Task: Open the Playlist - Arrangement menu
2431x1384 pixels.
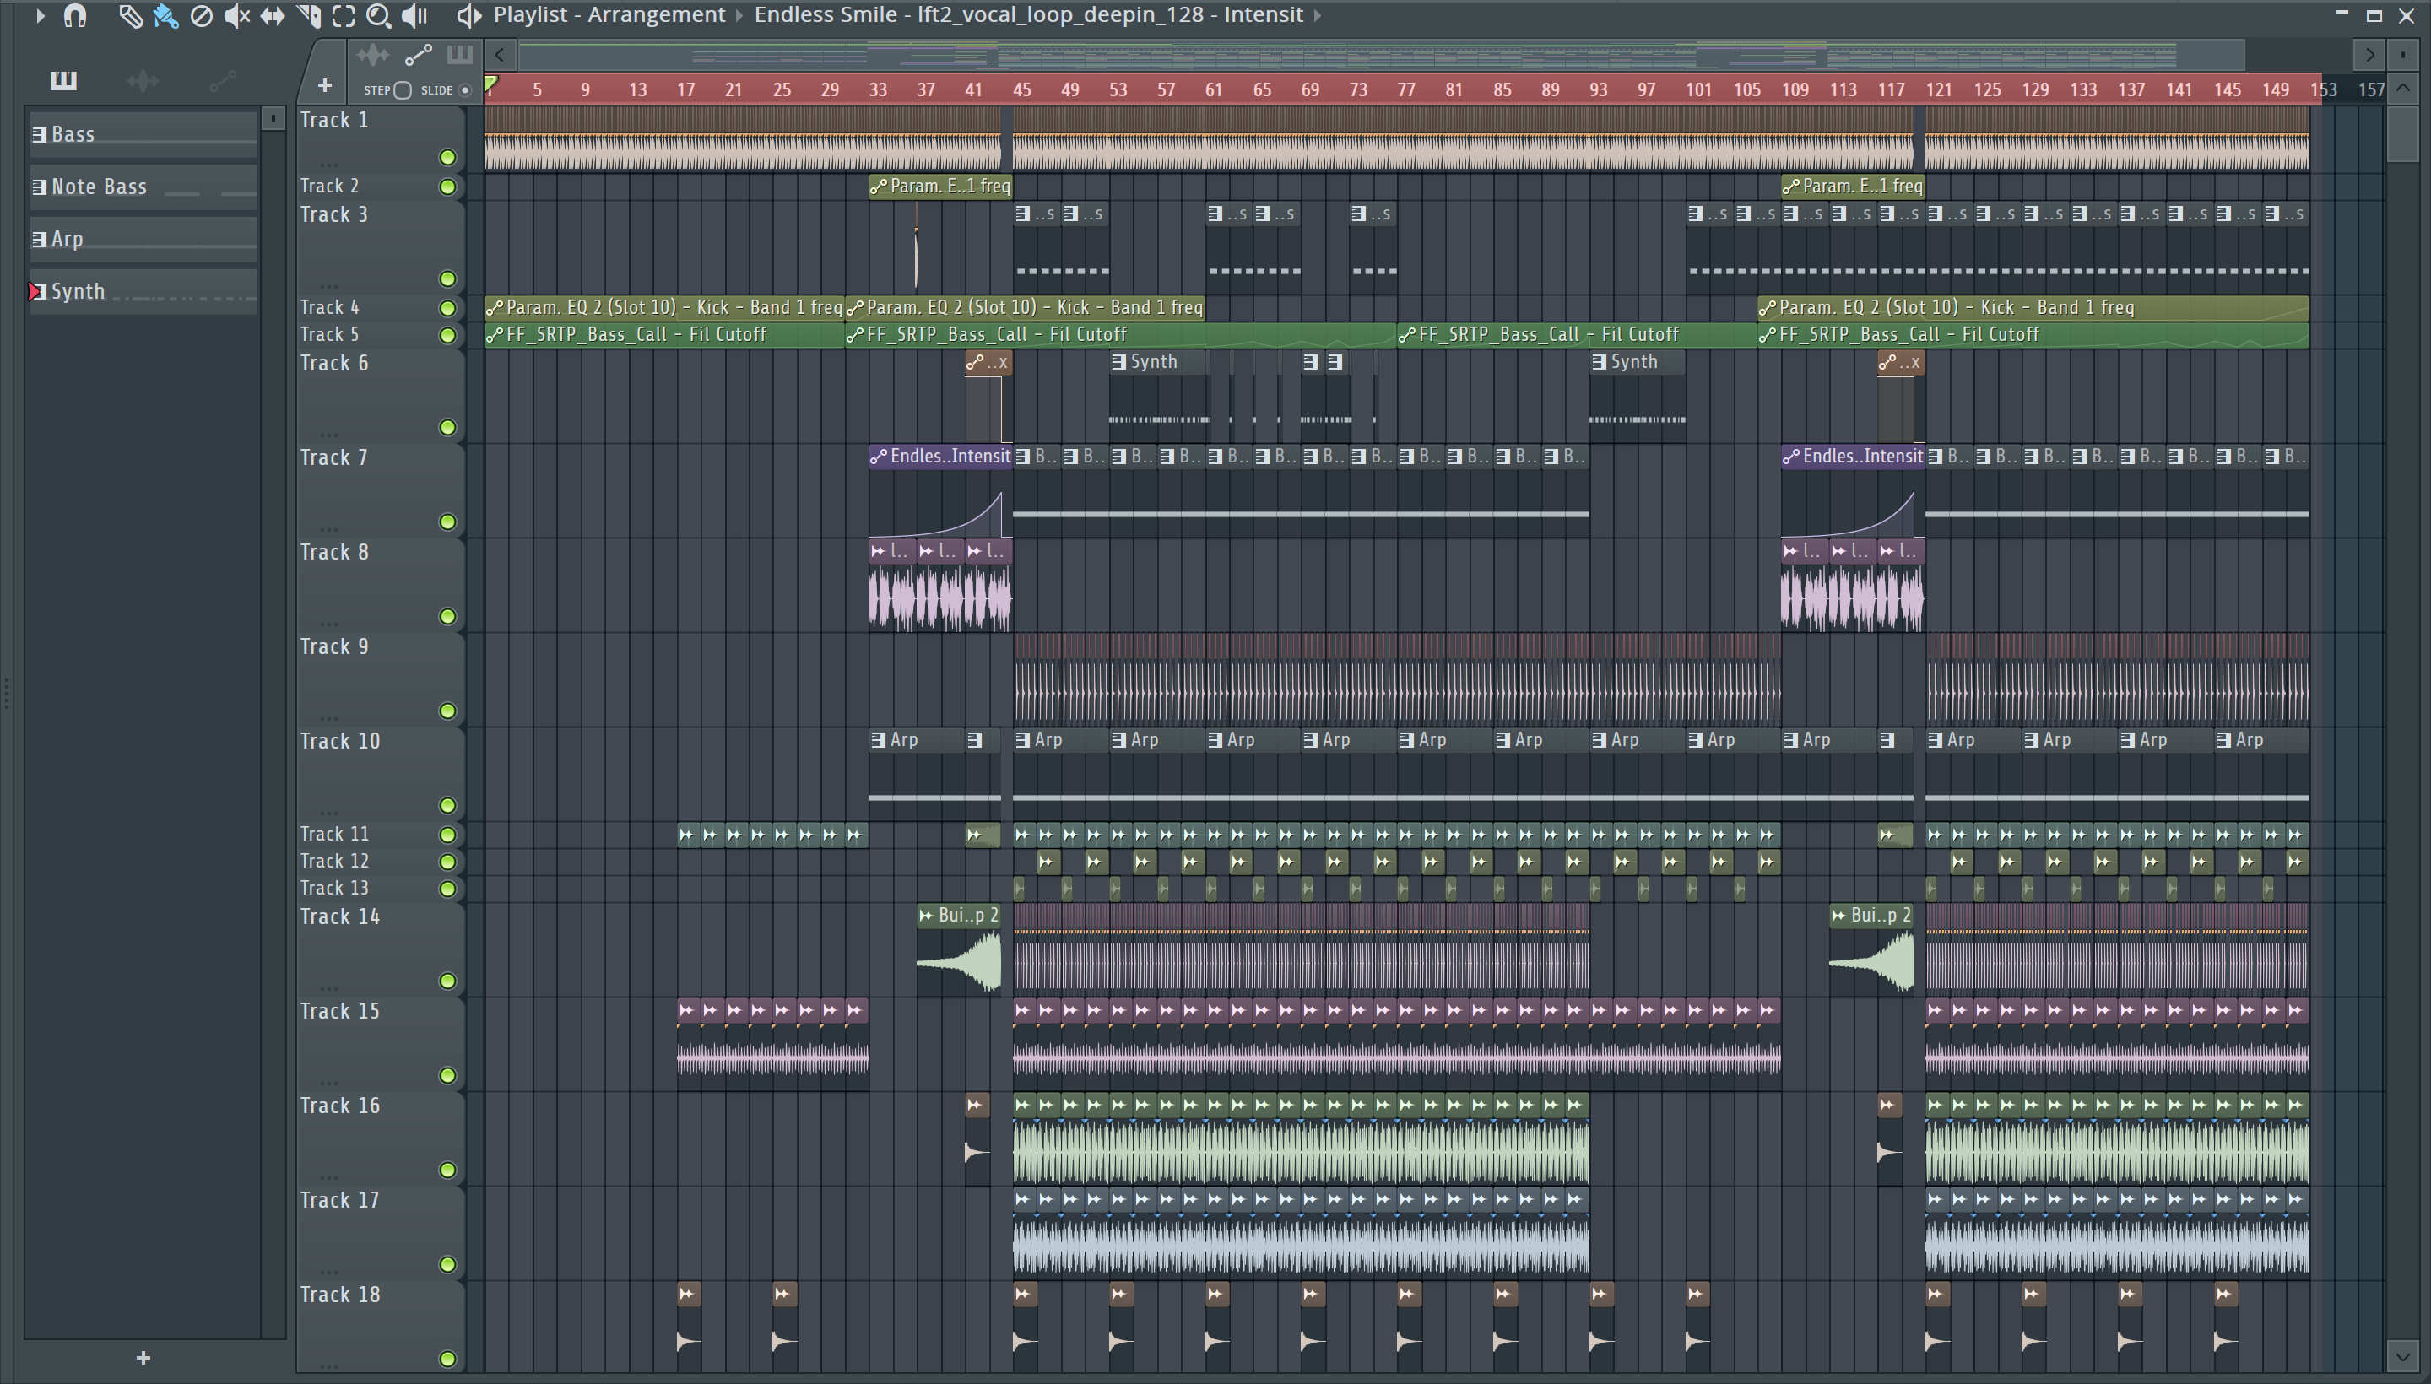Action: (x=609, y=15)
